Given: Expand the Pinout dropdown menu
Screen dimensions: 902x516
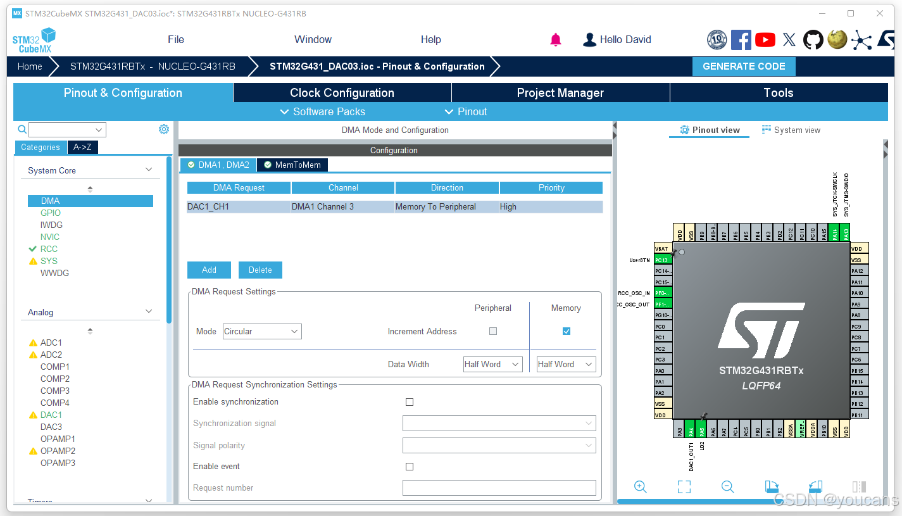Looking at the screenshot, I should (466, 111).
